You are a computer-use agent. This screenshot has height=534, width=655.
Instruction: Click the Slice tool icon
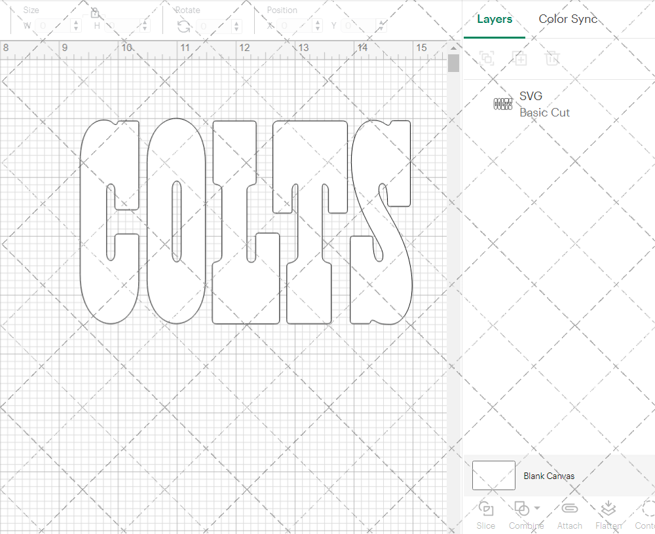pos(486,508)
